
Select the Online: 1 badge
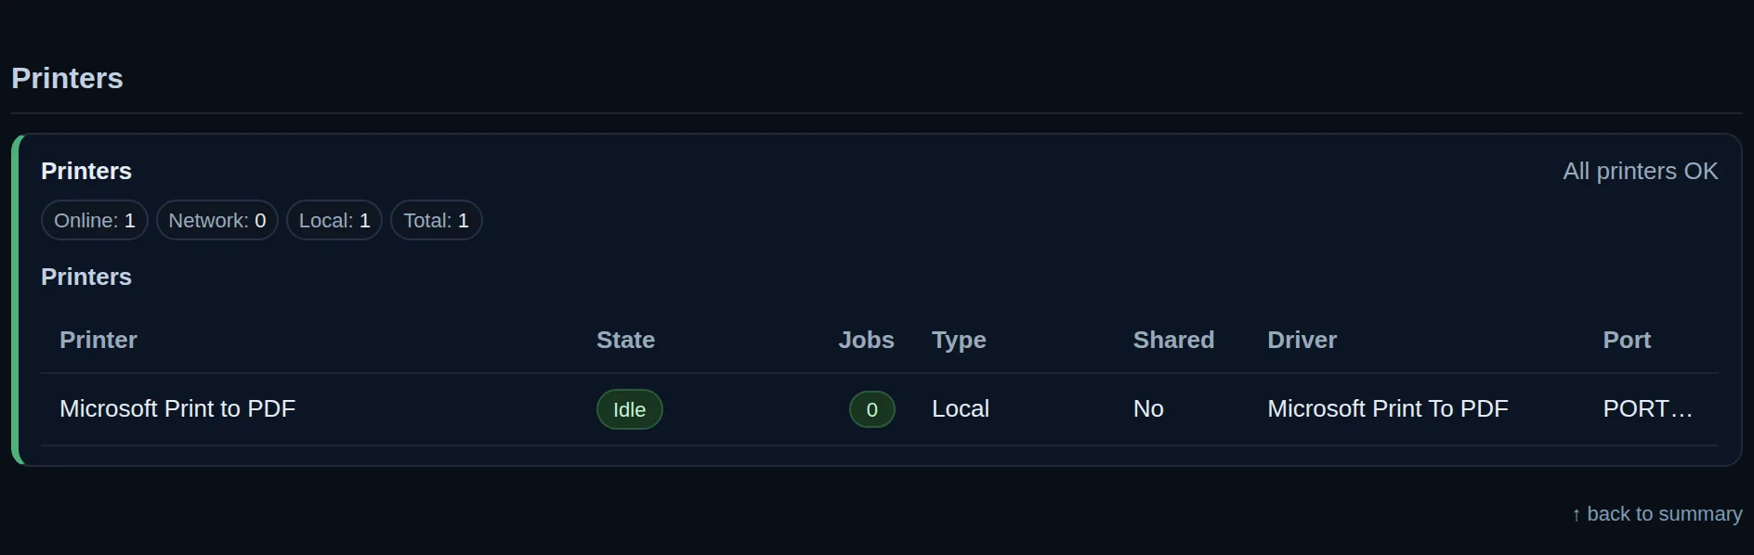pyautogui.click(x=95, y=220)
